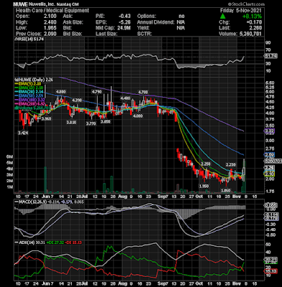Click the Mkt Cap value 24.9M
Viewport: 282px width, 287px height.
click(124, 28)
